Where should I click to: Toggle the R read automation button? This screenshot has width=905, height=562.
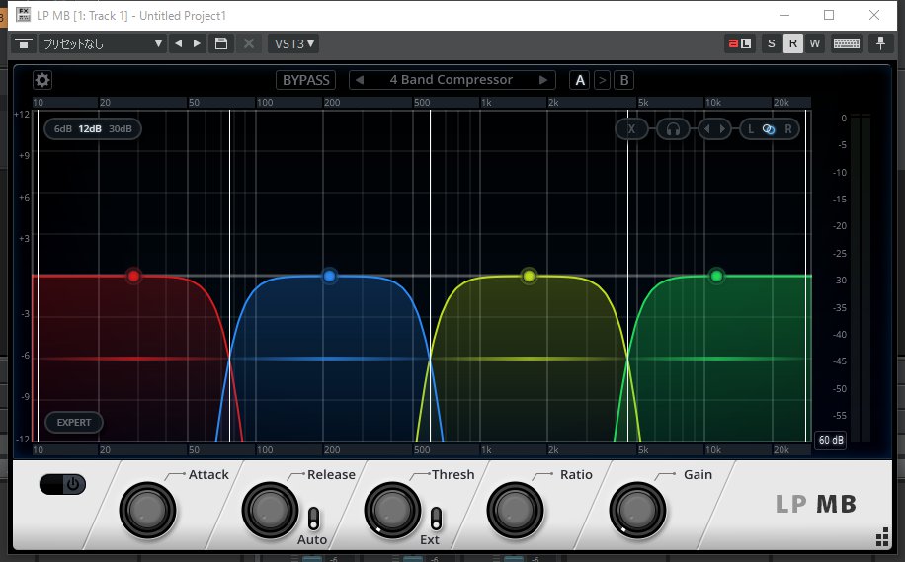(793, 43)
